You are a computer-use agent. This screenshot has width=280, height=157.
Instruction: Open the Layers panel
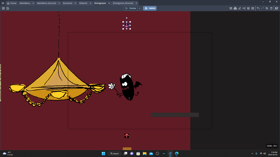coord(248,8)
